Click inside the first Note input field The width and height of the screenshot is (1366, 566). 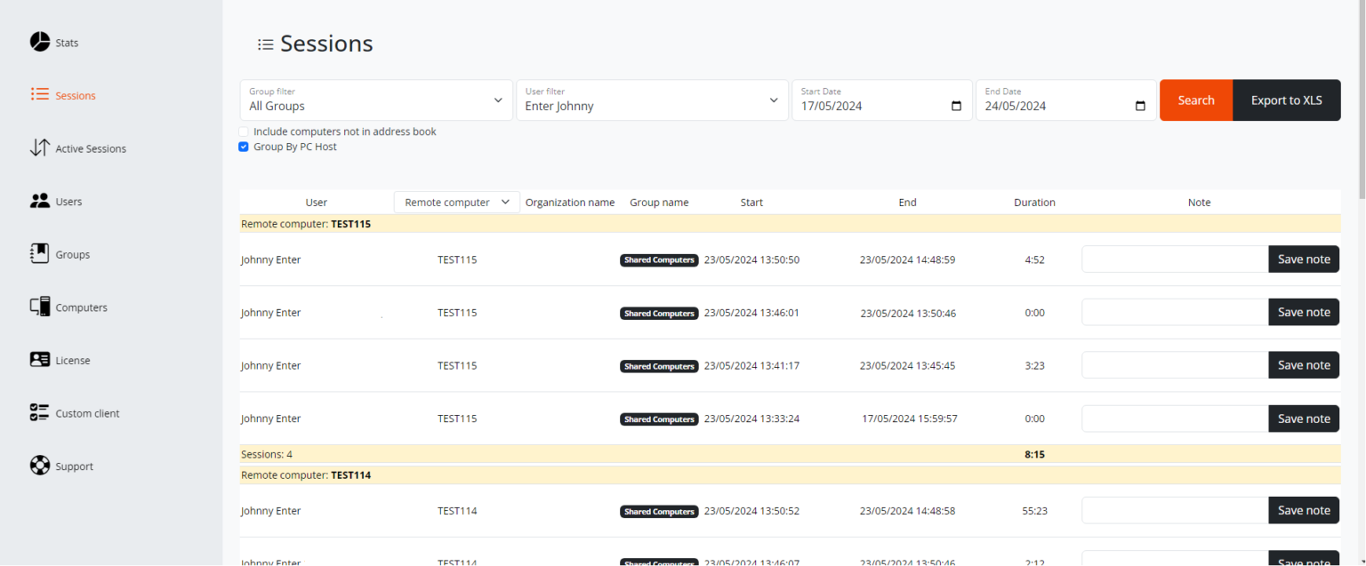pyautogui.click(x=1174, y=259)
